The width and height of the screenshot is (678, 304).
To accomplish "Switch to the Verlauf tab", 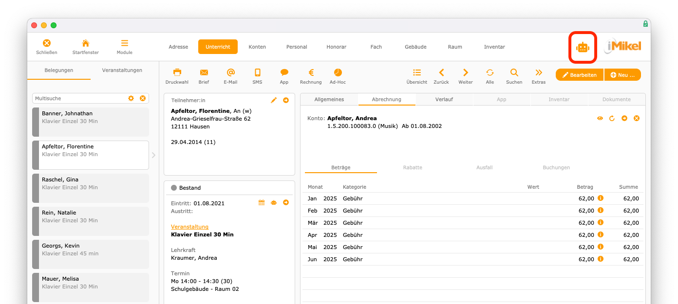I will point(444,99).
